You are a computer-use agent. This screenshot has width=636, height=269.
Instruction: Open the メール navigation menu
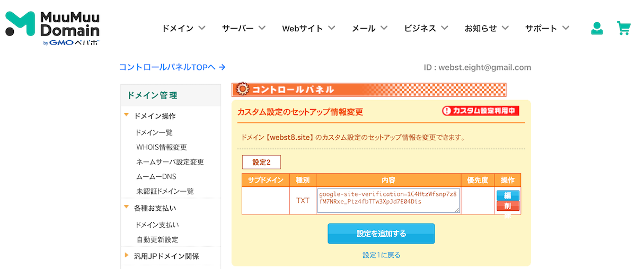369,28
